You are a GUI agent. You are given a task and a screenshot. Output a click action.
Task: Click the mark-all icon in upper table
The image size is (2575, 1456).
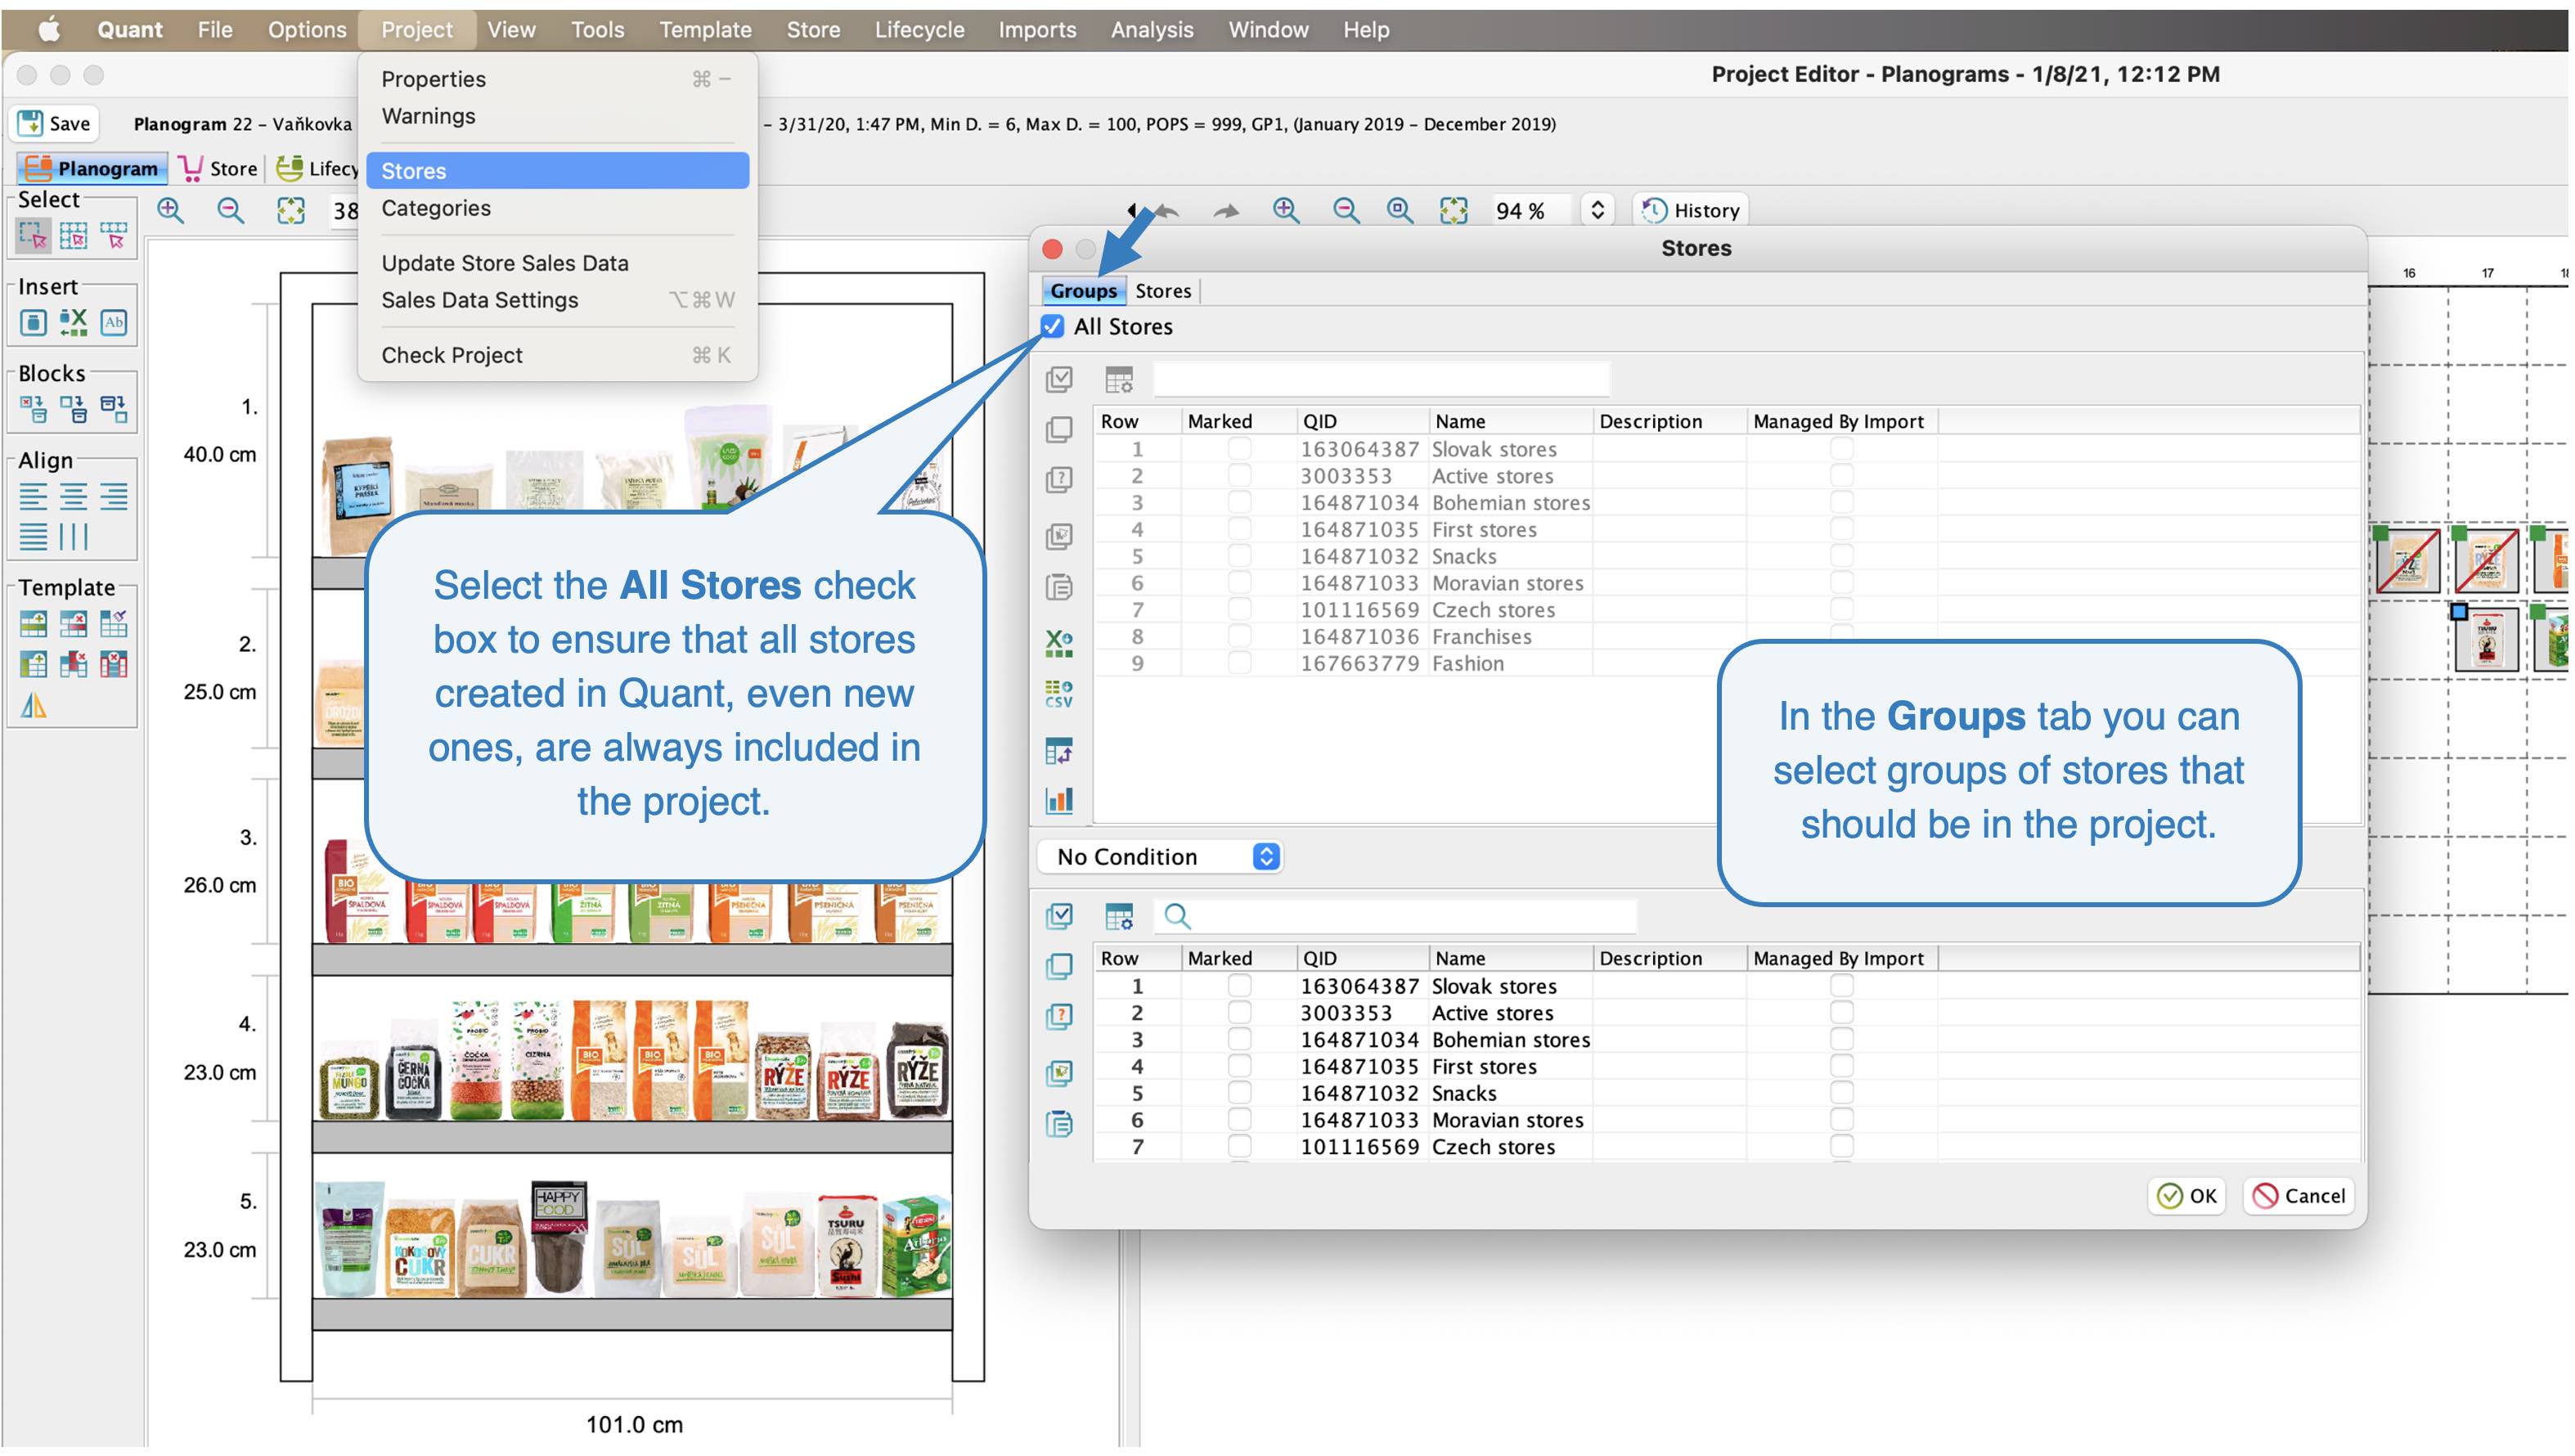[x=1059, y=380]
